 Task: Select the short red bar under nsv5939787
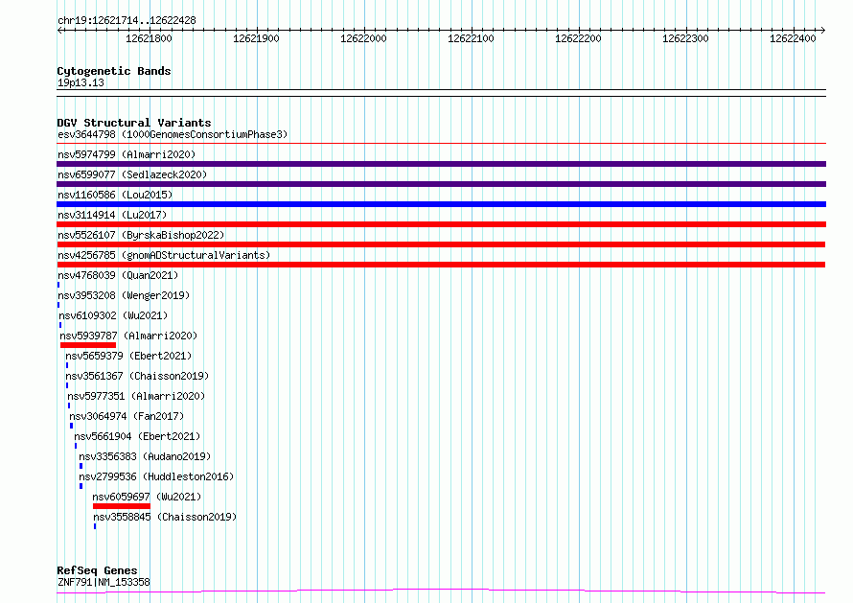88,345
